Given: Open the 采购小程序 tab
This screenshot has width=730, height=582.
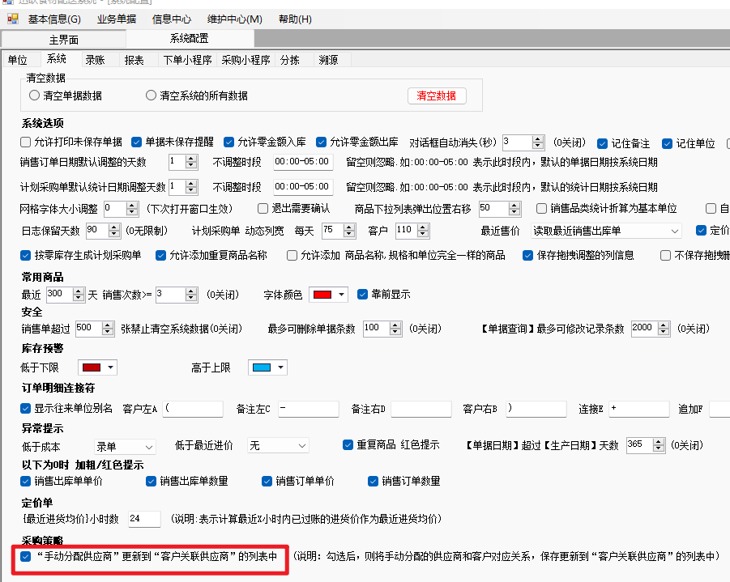Looking at the screenshot, I should (x=245, y=60).
